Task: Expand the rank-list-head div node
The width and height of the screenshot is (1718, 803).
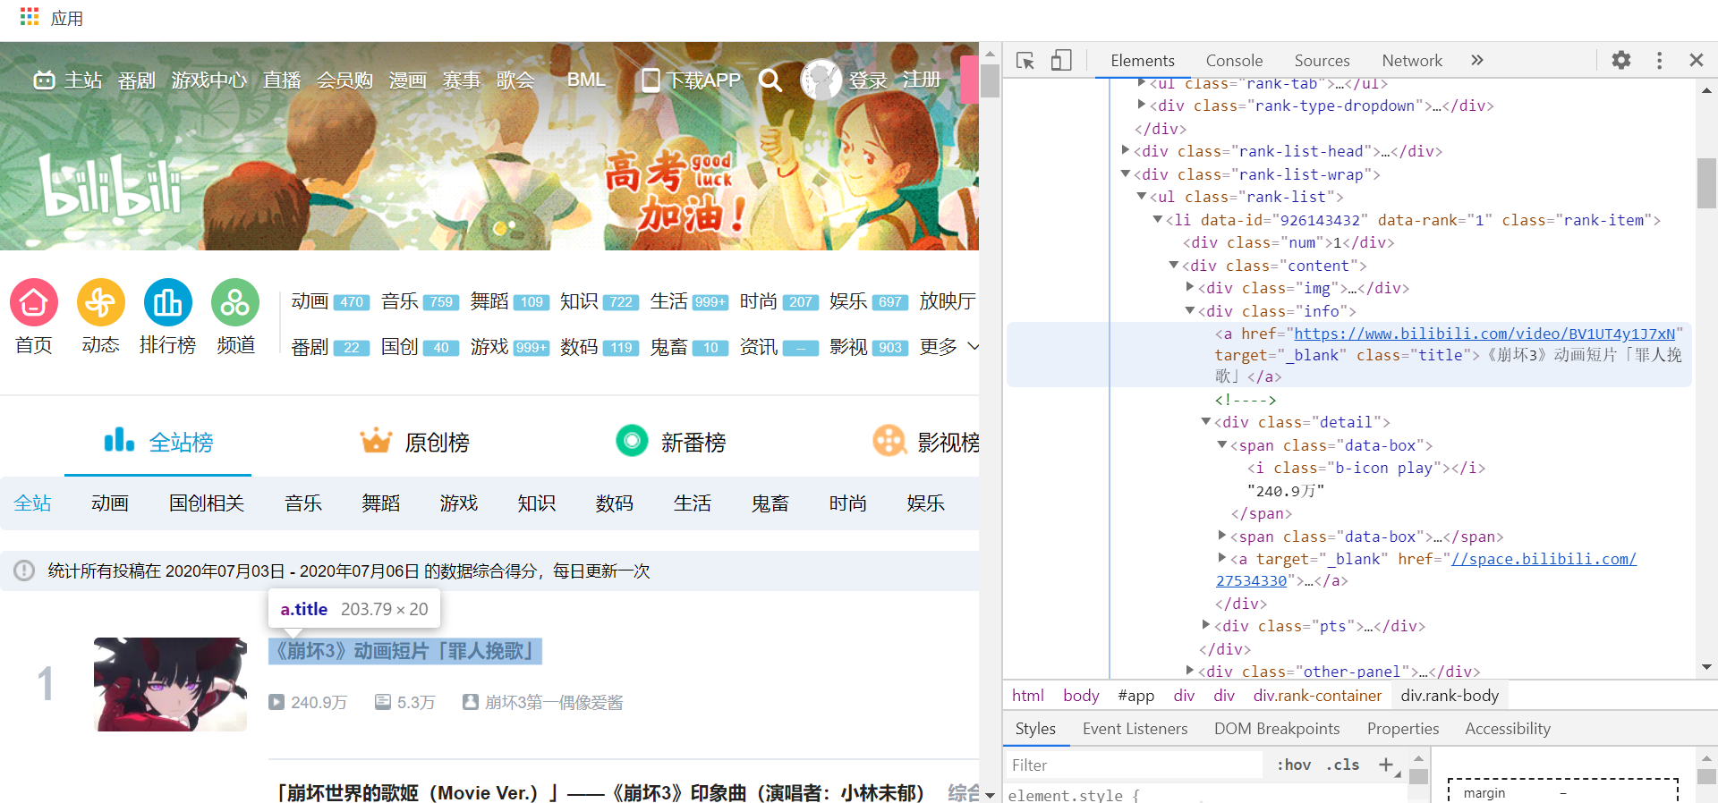Action: click(1126, 150)
